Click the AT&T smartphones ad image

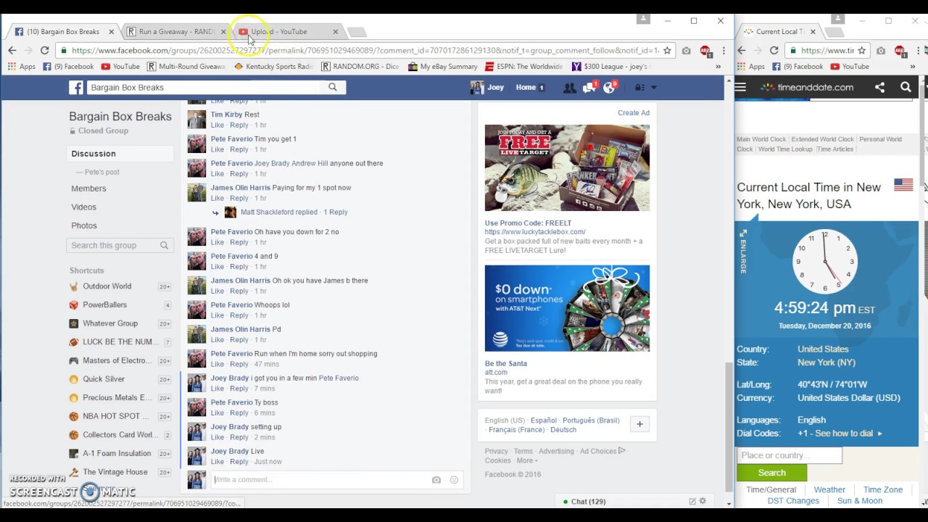point(567,308)
